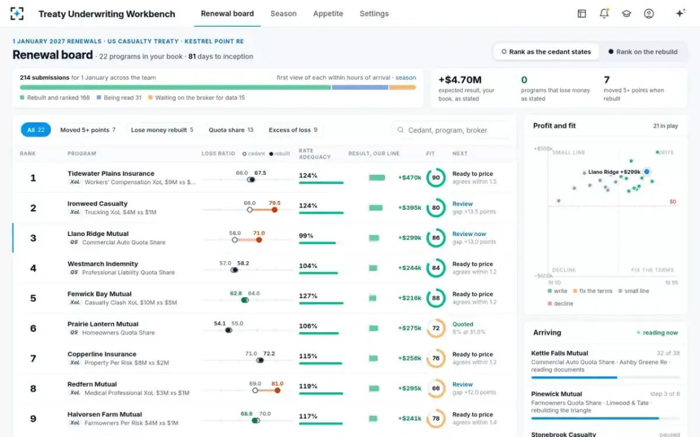Click the Westmarch Indemnity program name
This screenshot has width=700, height=437.
coord(103,264)
